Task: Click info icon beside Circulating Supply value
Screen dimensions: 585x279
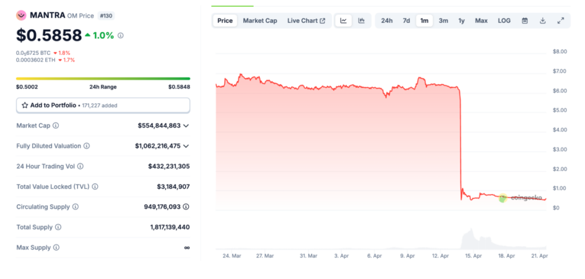Action: coord(186,207)
